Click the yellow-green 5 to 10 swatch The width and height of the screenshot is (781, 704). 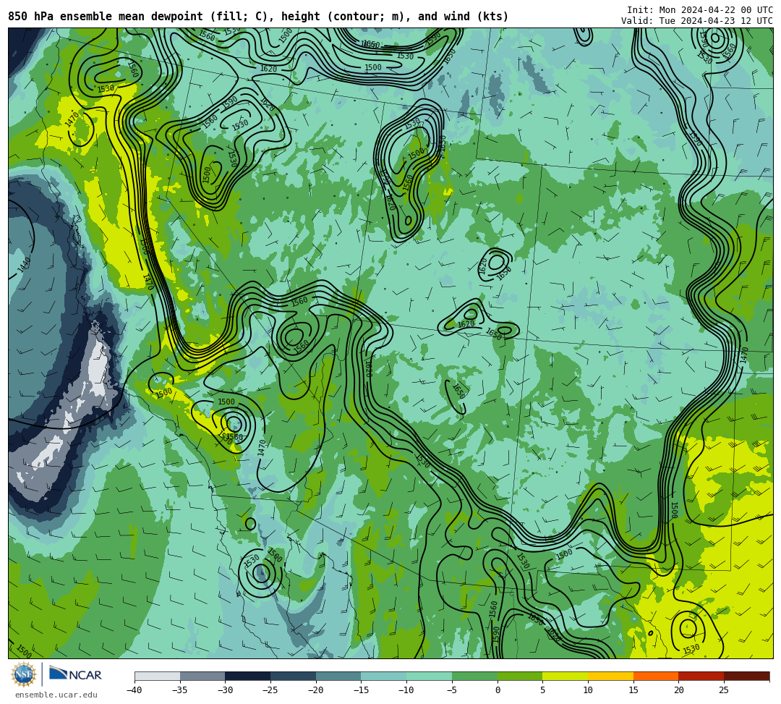click(x=565, y=676)
